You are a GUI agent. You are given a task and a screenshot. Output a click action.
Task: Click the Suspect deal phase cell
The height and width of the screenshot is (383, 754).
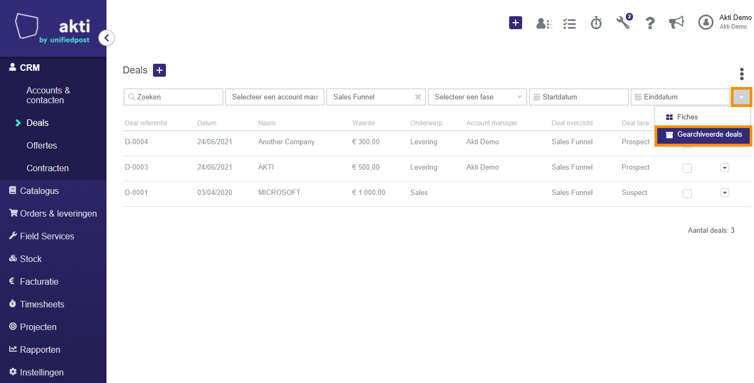tap(635, 193)
